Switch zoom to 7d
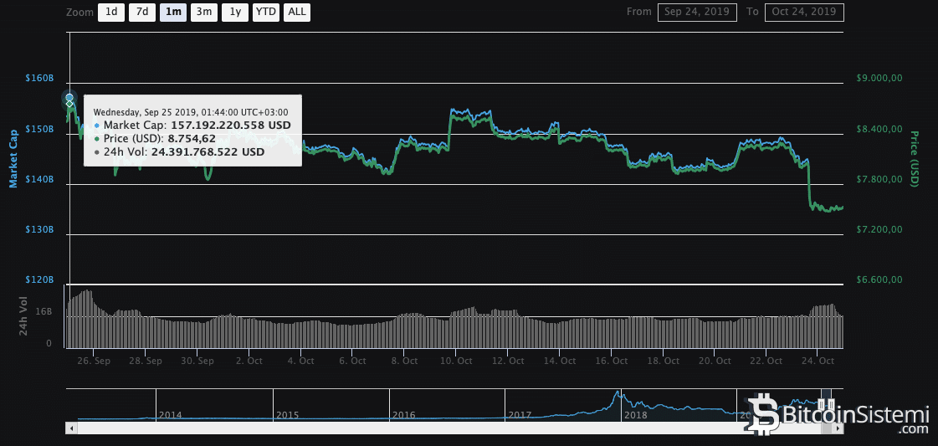 (x=141, y=12)
